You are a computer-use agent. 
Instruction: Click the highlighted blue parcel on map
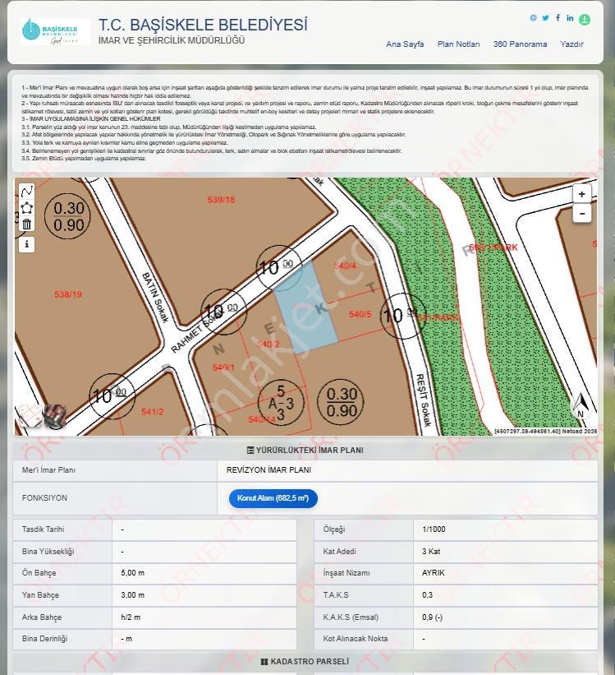[306, 307]
